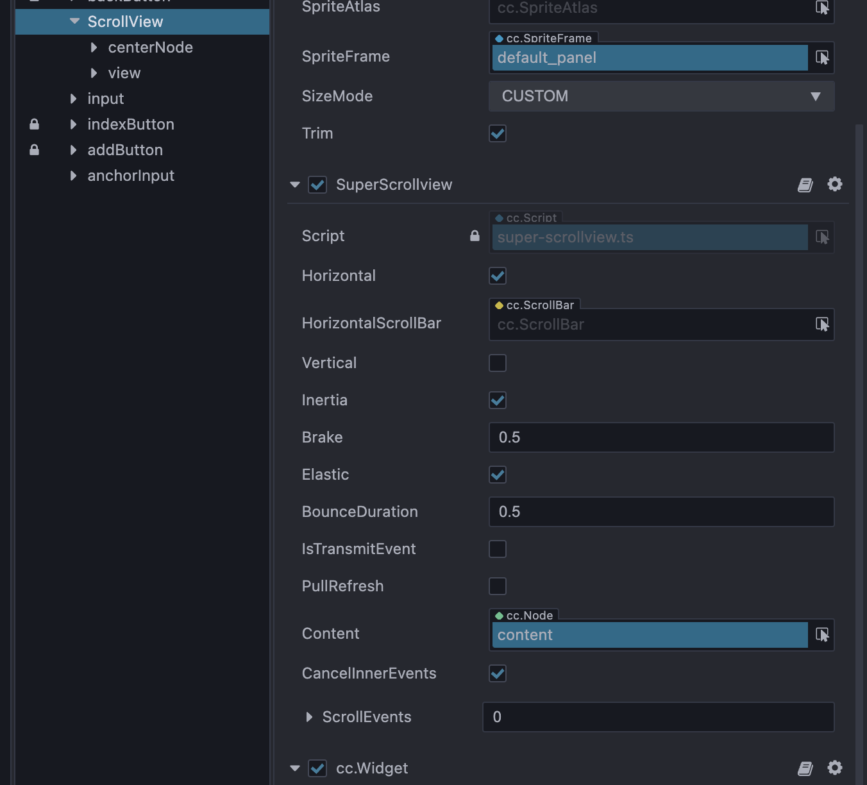867x785 pixels.
Task: Uncheck the Elastic checkbox
Action: 497,475
